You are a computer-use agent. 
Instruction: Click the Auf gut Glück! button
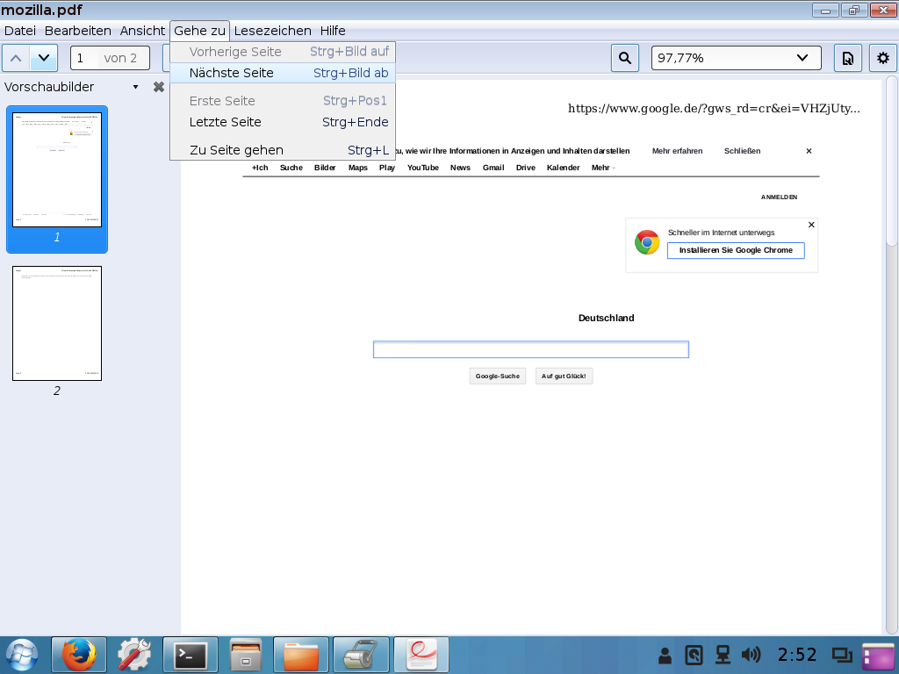click(564, 376)
